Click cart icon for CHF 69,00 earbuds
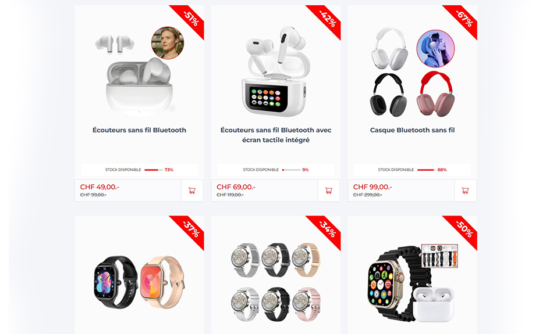Screen dimensions: 550x334 [329, 191]
